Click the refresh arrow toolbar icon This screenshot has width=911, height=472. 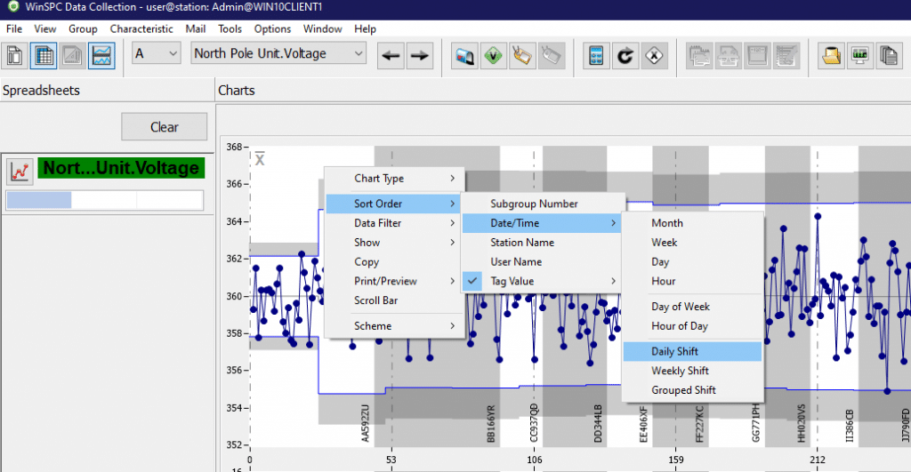625,55
